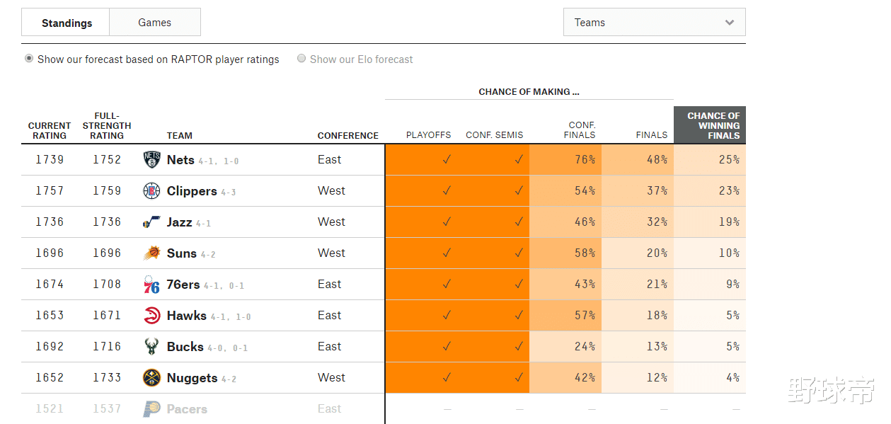The image size is (891, 424).
Task: Select the RAPTOR player ratings forecast option
Action: coord(29,59)
